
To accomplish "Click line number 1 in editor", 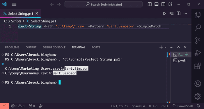I will pyautogui.click(x=10, y=26).
